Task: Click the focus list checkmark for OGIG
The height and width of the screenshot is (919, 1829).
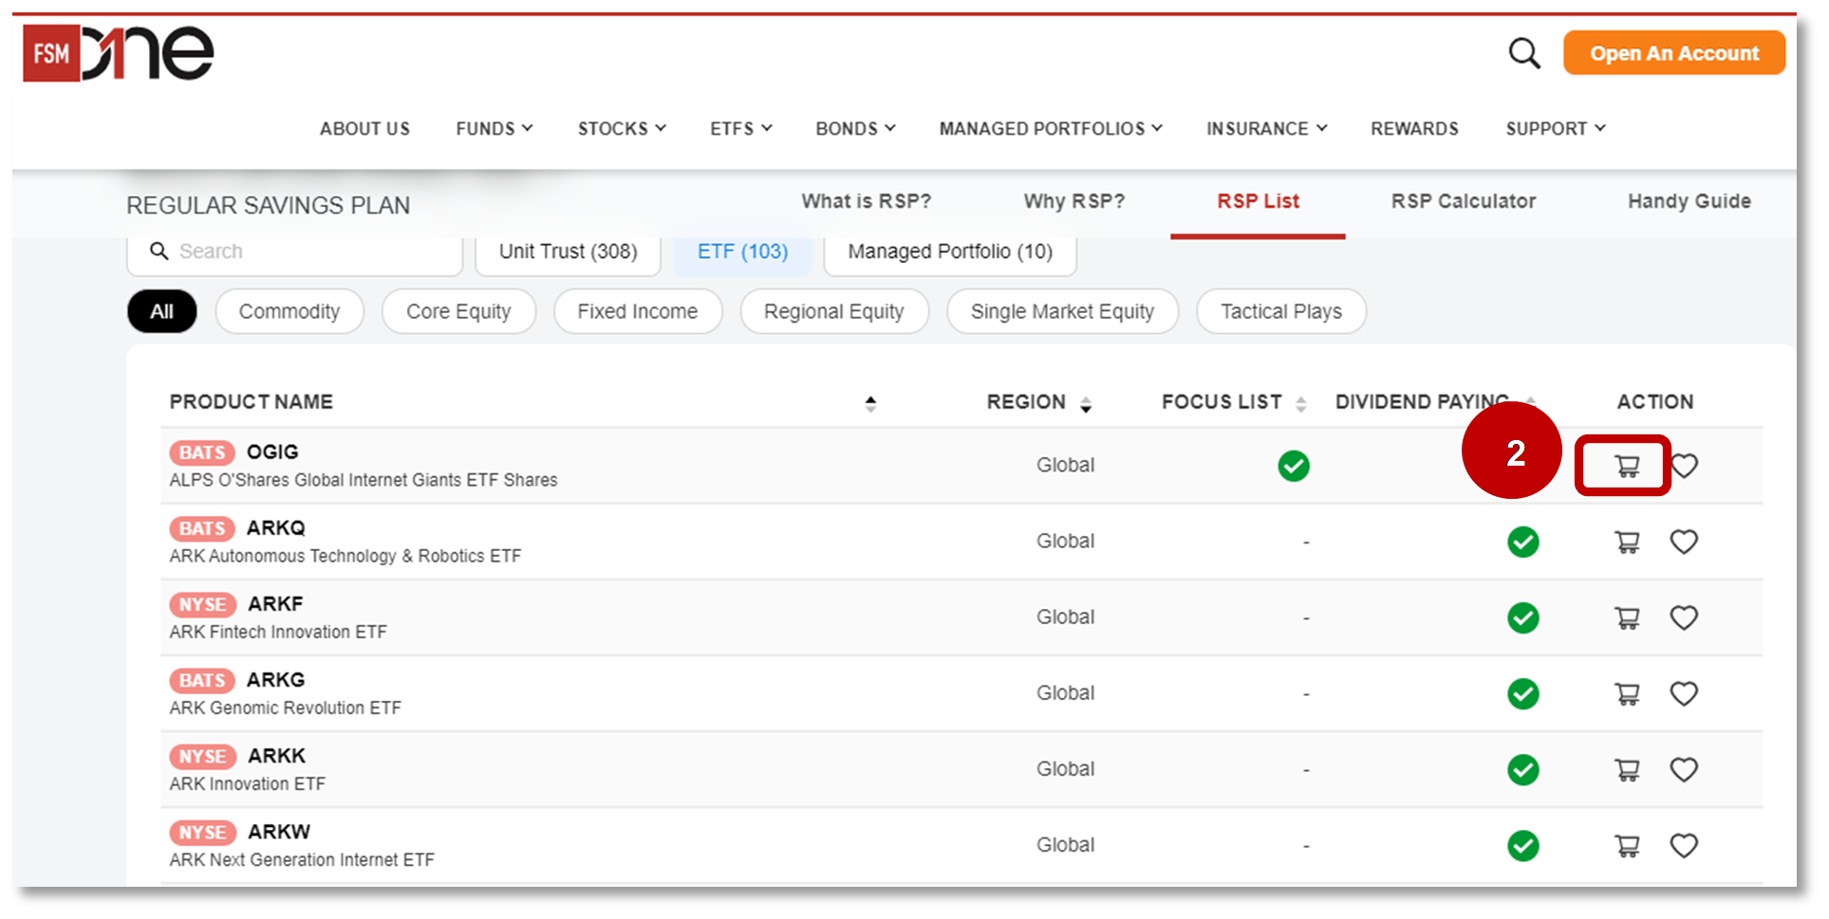Action: pos(1294,466)
